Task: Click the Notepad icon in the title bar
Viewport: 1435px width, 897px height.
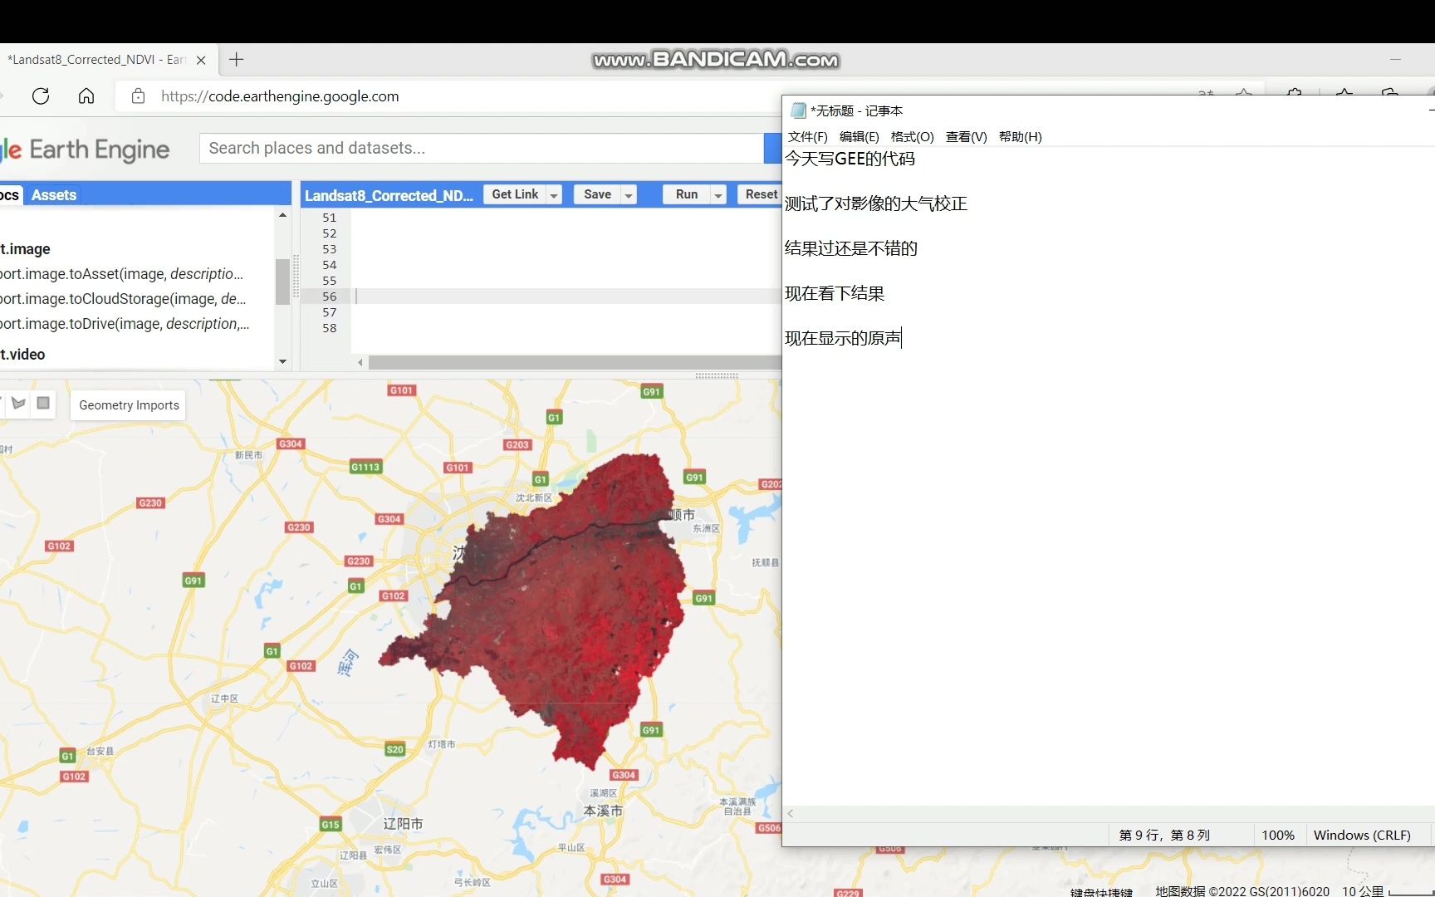Action: tap(797, 110)
